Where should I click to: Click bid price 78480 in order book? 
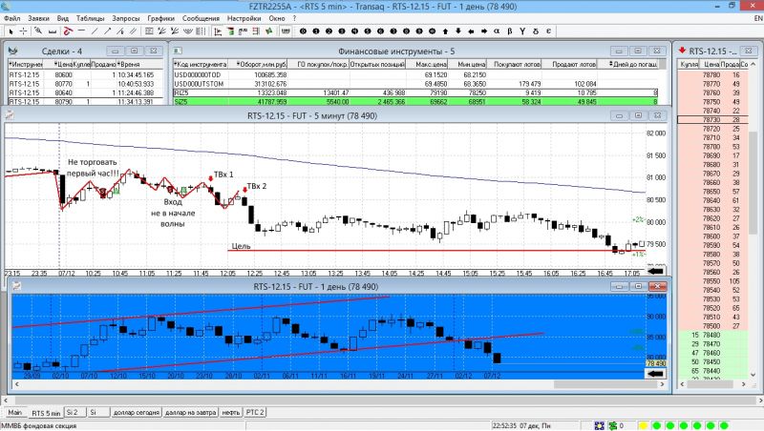point(711,335)
